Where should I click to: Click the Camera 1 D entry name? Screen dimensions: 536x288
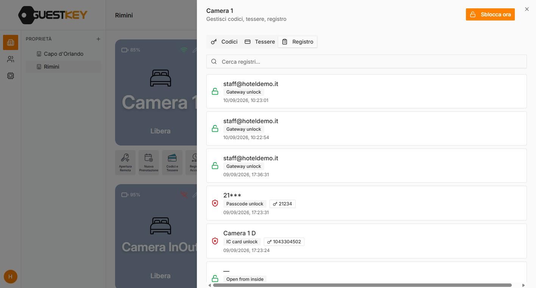240,233
